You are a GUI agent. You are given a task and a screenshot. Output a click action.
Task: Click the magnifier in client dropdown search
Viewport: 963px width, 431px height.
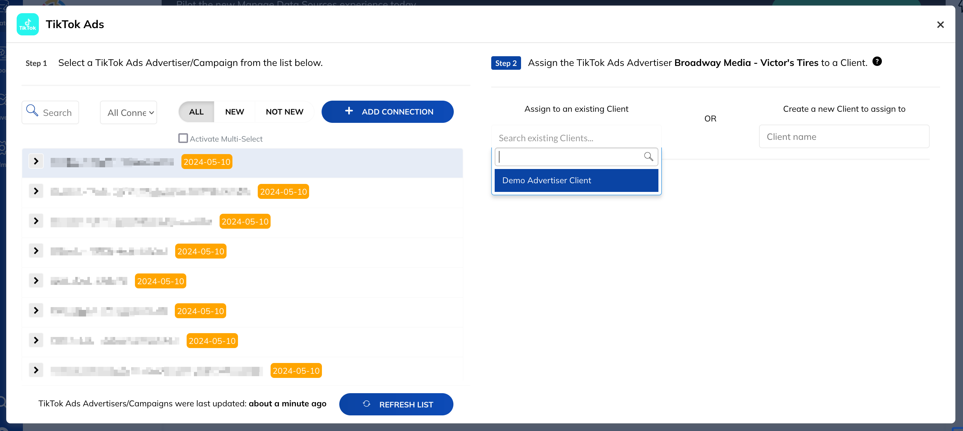tap(648, 157)
